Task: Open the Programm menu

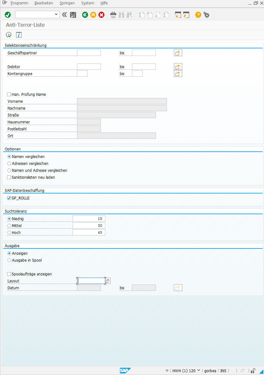Action: click(x=19, y=3)
